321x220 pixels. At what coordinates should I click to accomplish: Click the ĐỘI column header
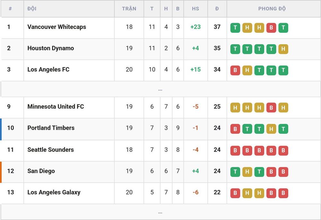coord(32,9)
